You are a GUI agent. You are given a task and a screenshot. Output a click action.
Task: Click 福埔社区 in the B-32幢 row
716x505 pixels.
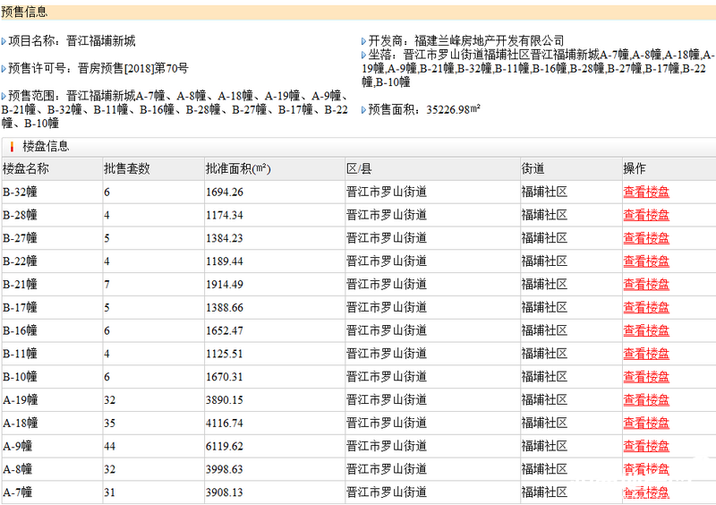pos(544,192)
